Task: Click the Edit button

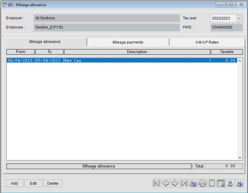Action: click(33, 183)
